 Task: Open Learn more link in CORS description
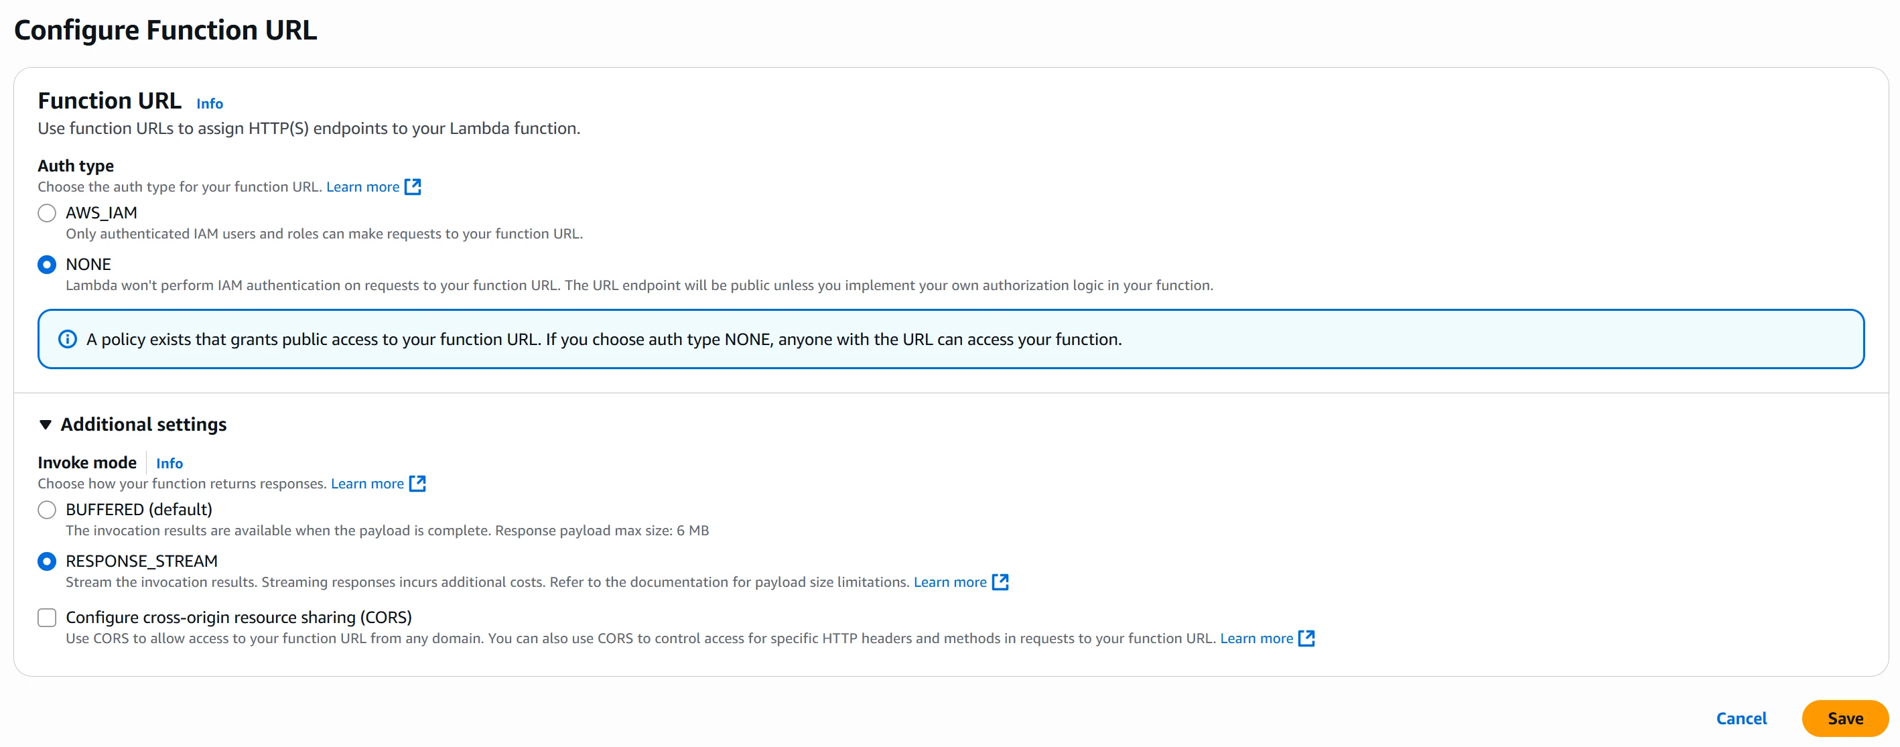[1256, 638]
